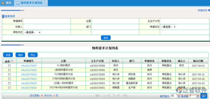
Task: Click the Q2第一月材料需求 subject cell
Action: tap(64, 83)
